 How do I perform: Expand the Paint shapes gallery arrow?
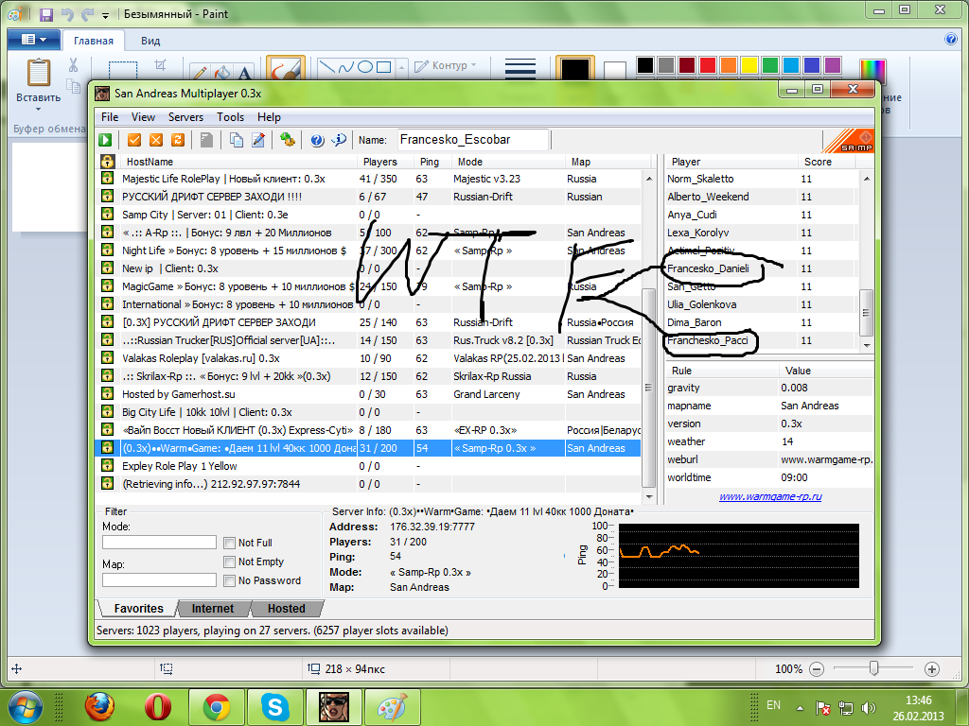pos(401,67)
